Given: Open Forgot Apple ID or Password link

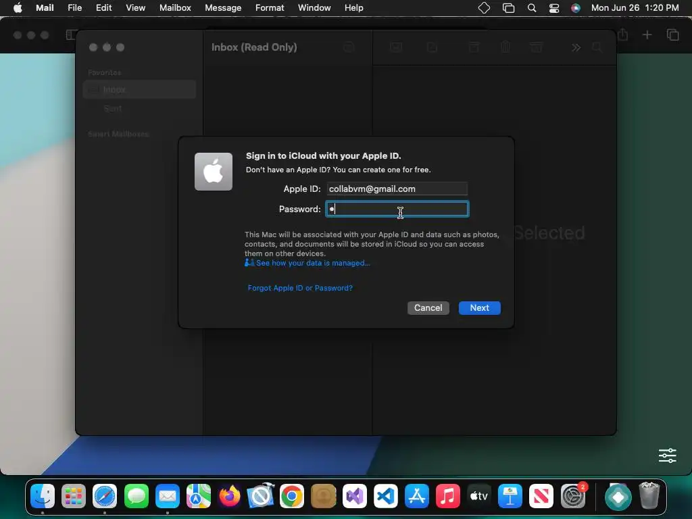Looking at the screenshot, I should [x=300, y=288].
